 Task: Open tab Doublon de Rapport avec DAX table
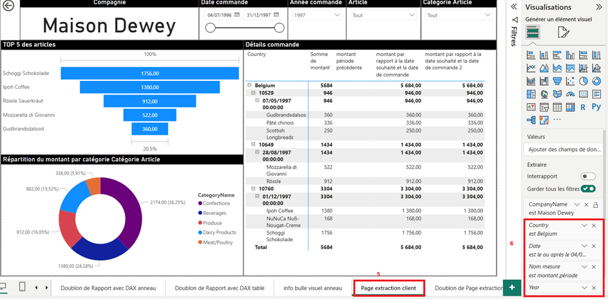click(220, 288)
